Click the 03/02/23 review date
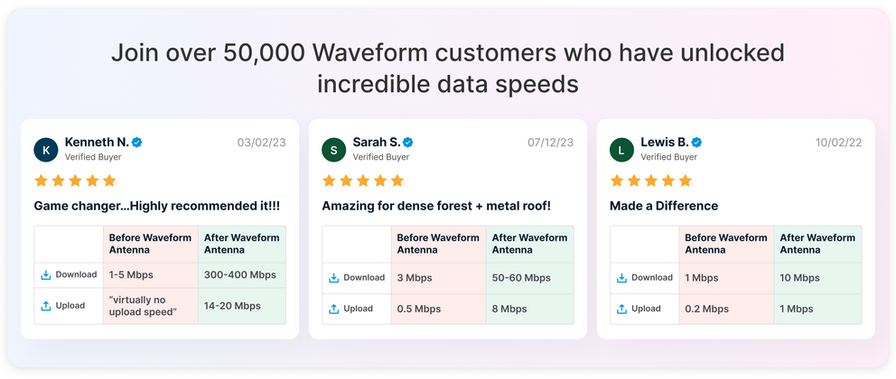896x379 pixels. pos(262,143)
